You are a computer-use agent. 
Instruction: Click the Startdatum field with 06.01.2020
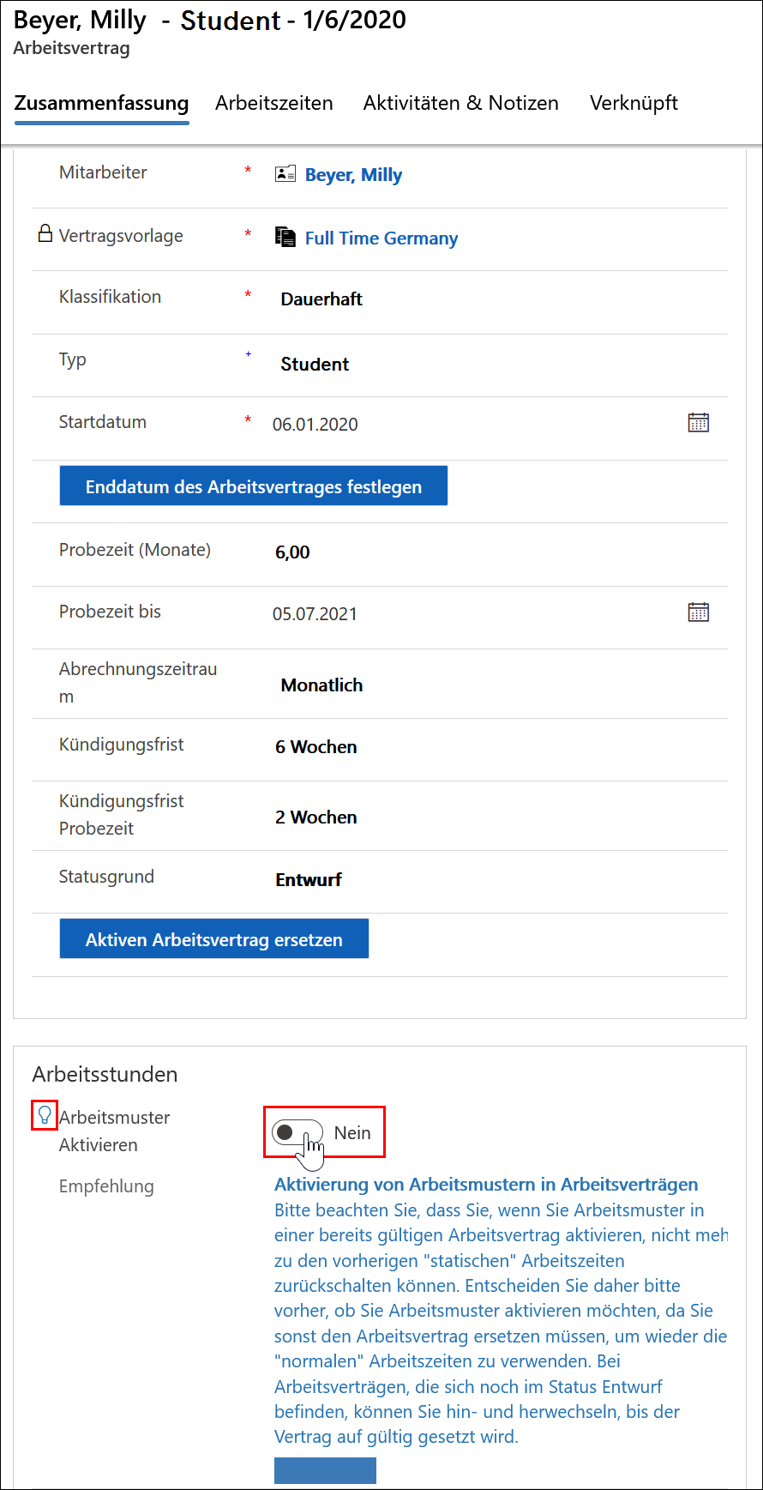pos(476,424)
